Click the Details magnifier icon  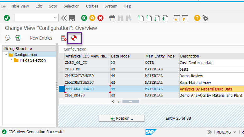tap(18, 38)
